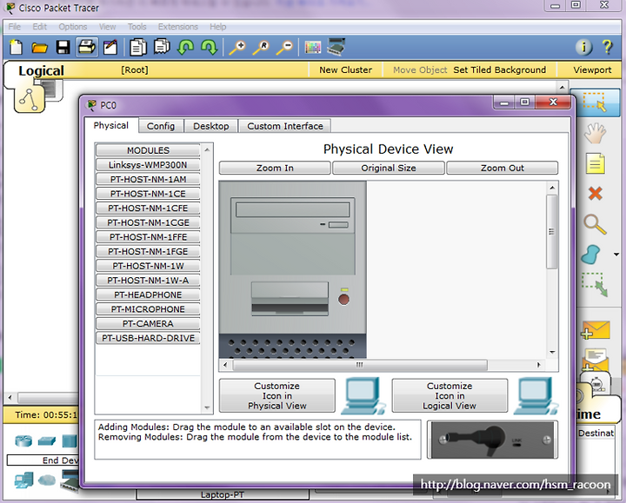Click the Viewport button
Screen dimensions: 626x503
592,69
